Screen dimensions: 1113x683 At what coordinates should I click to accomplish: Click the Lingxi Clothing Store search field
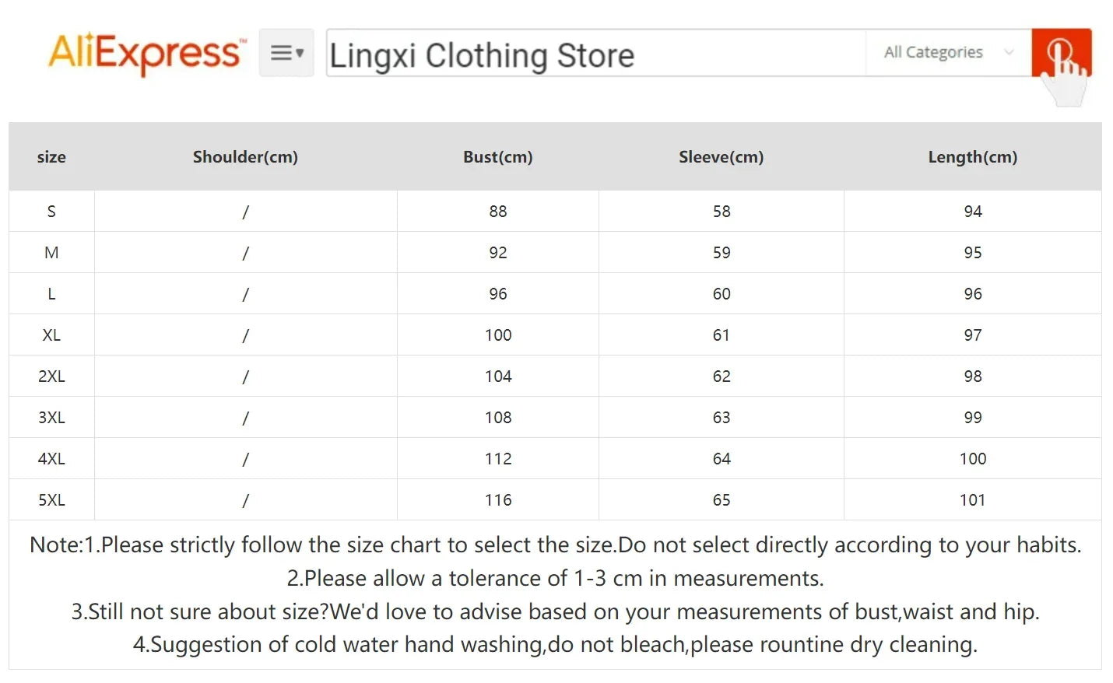pos(595,54)
